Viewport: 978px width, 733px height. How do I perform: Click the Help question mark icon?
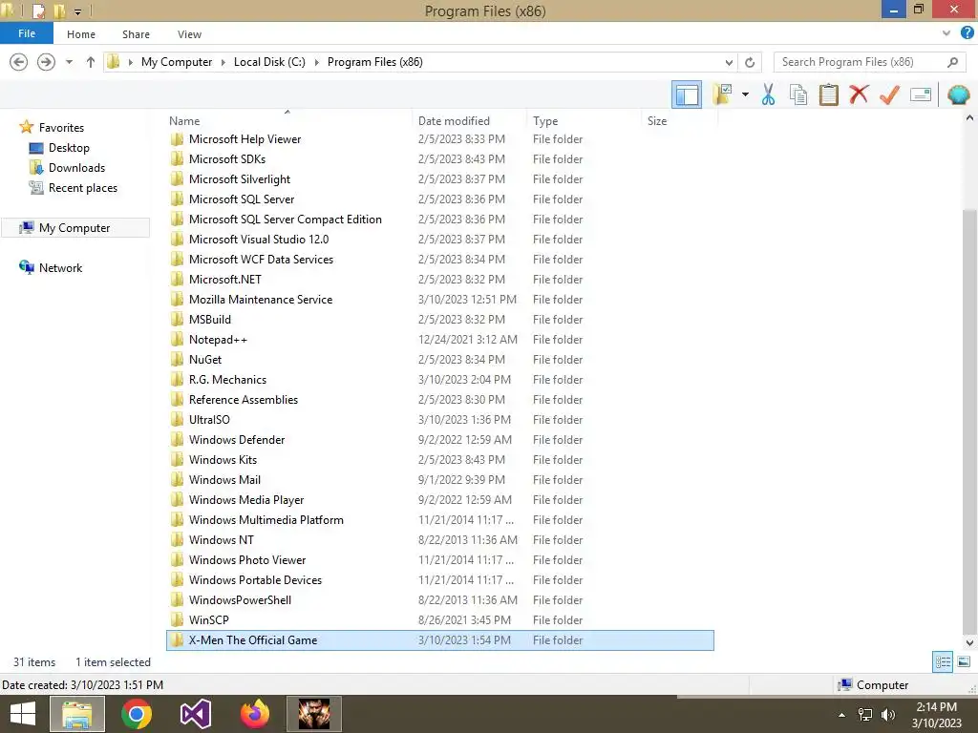(x=967, y=32)
